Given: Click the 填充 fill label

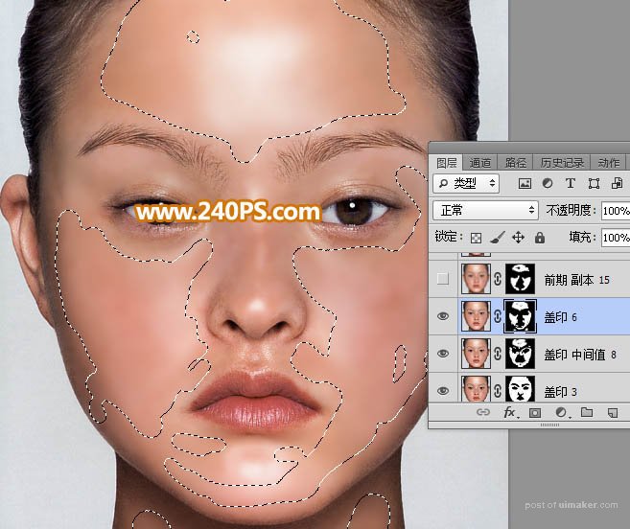Looking at the screenshot, I should click(583, 237).
